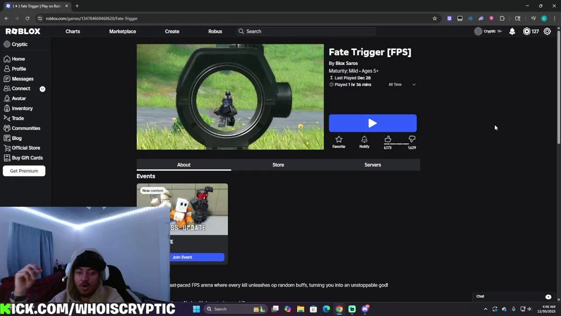The image size is (561, 316).
Task: Open the Chrome three-dot menu
Action: point(554,18)
